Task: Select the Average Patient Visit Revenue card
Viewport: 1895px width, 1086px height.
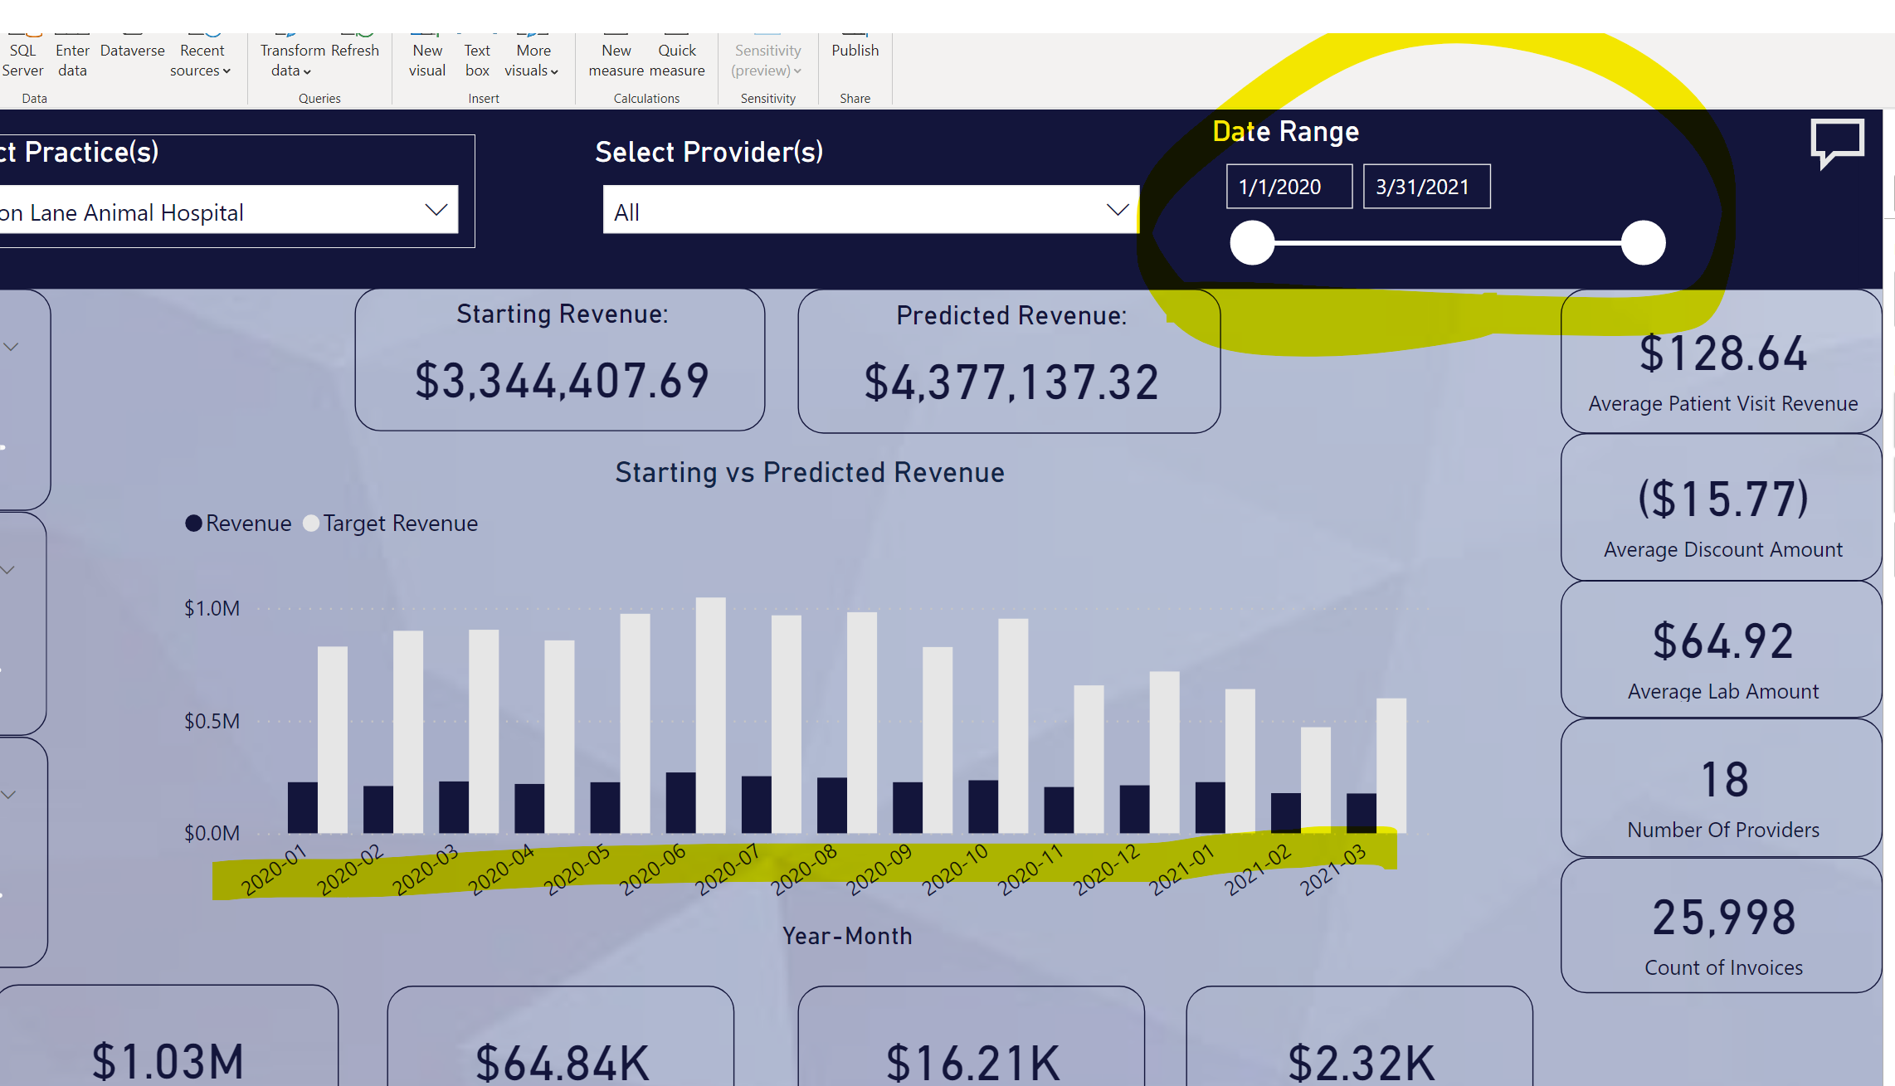Action: click(1722, 362)
